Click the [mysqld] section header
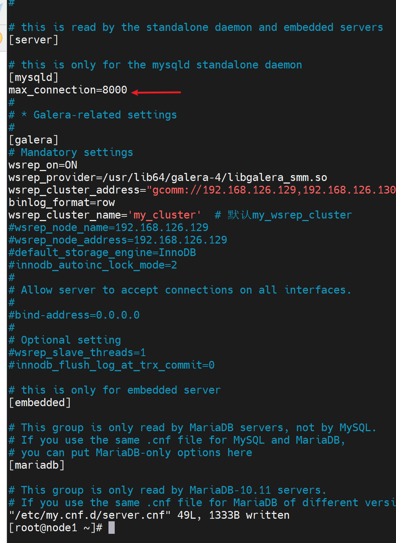 (33, 77)
